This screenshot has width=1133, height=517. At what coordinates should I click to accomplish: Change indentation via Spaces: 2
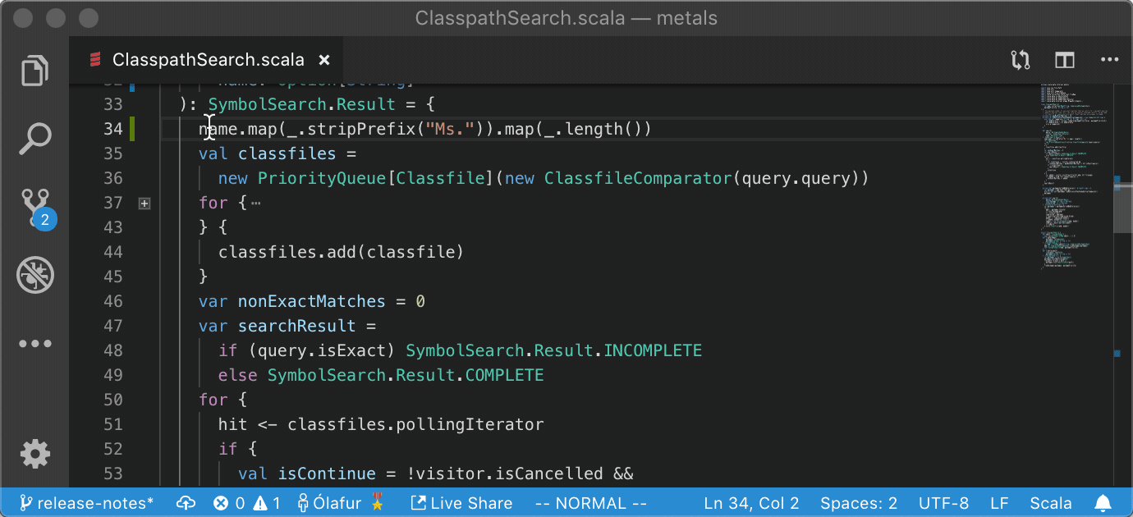point(859,503)
